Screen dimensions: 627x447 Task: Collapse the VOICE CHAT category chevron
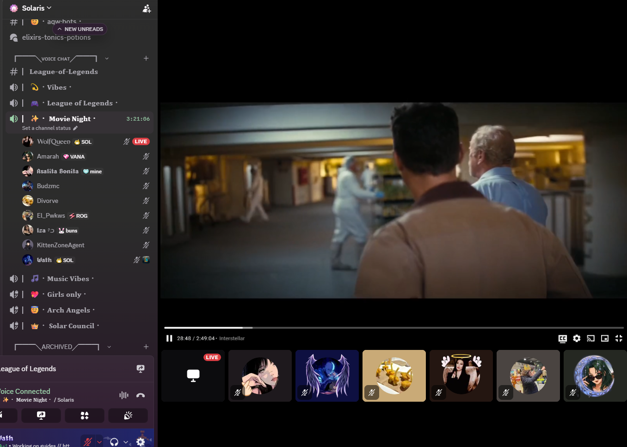pyautogui.click(x=107, y=58)
